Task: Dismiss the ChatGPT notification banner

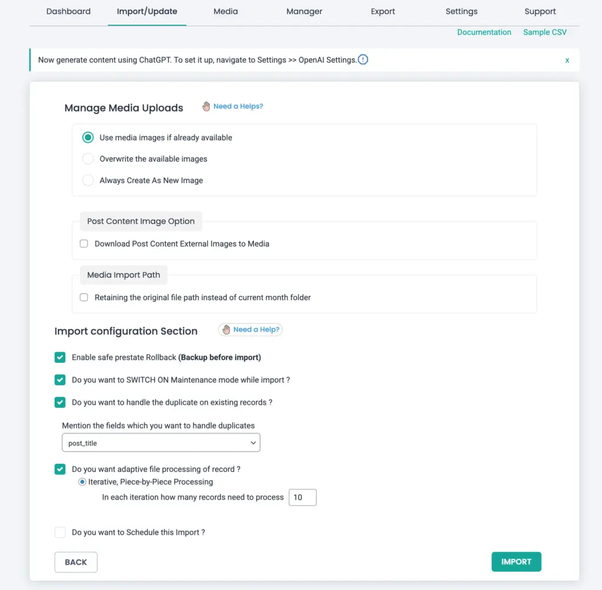Action: coord(567,59)
